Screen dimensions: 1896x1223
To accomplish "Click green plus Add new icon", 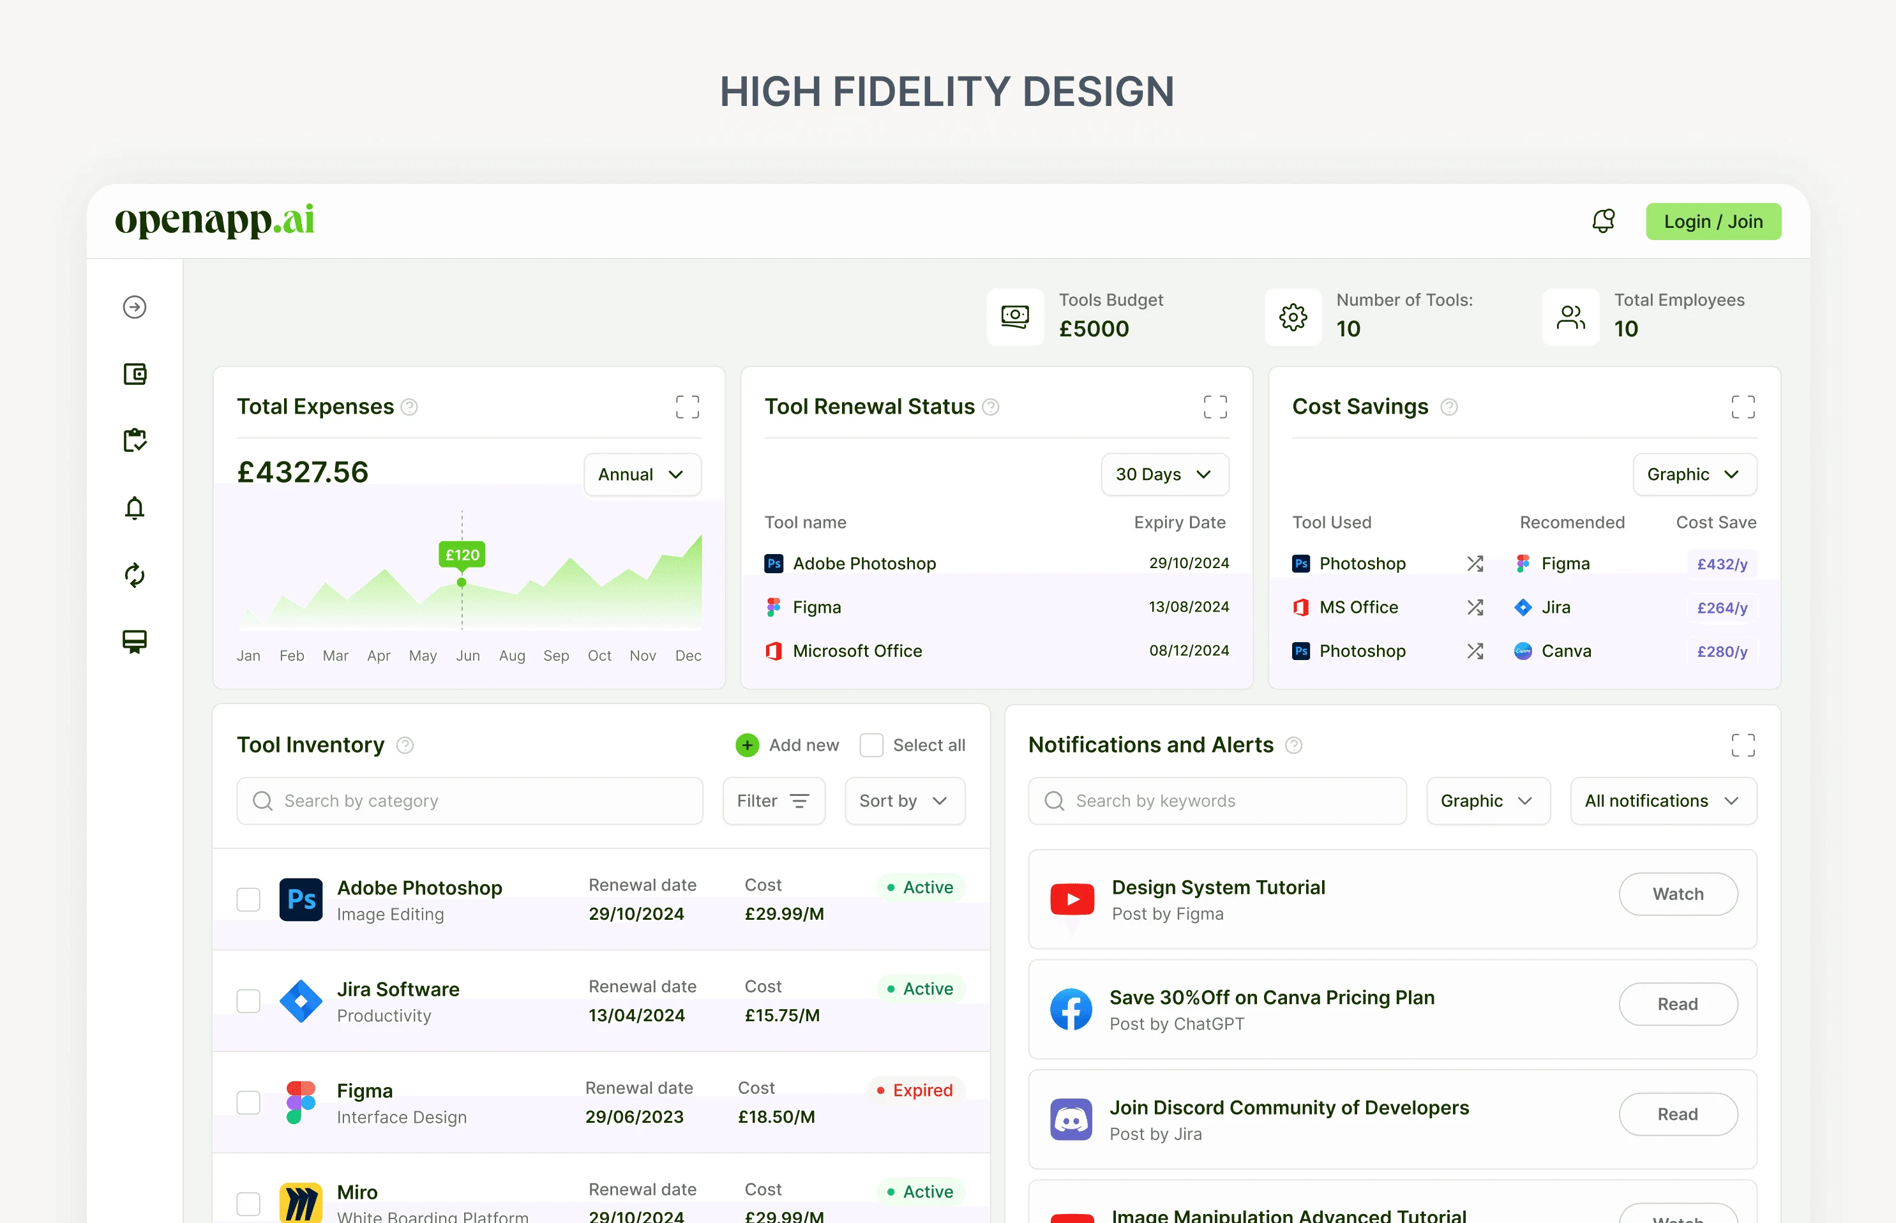I will pyautogui.click(x=747, y=745).
